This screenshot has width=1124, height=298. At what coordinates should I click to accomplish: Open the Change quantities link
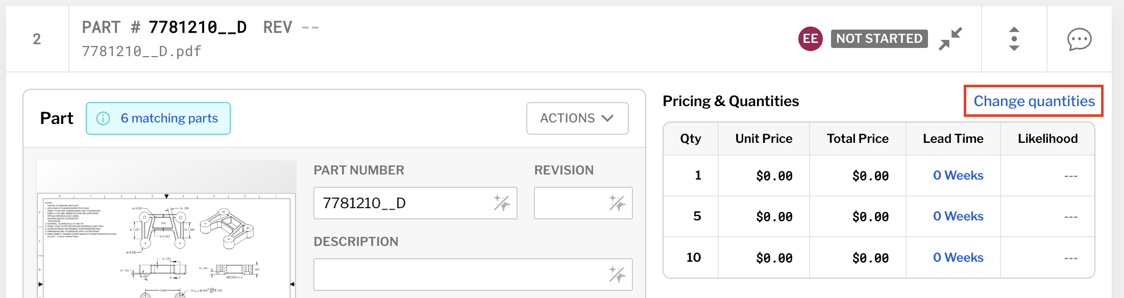pyautogui.click(x=1033, y=101)
